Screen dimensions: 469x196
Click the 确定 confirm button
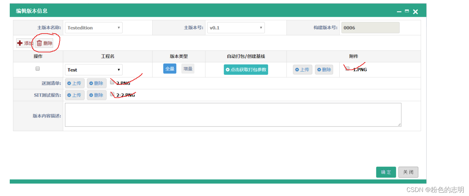pyautogui.click(x=386, y=172)
